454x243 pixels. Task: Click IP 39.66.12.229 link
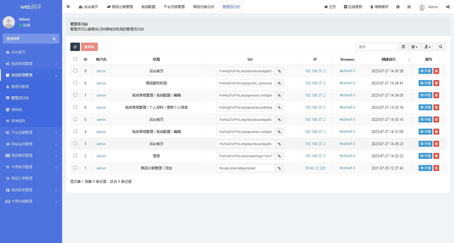[x=315, y=168]
